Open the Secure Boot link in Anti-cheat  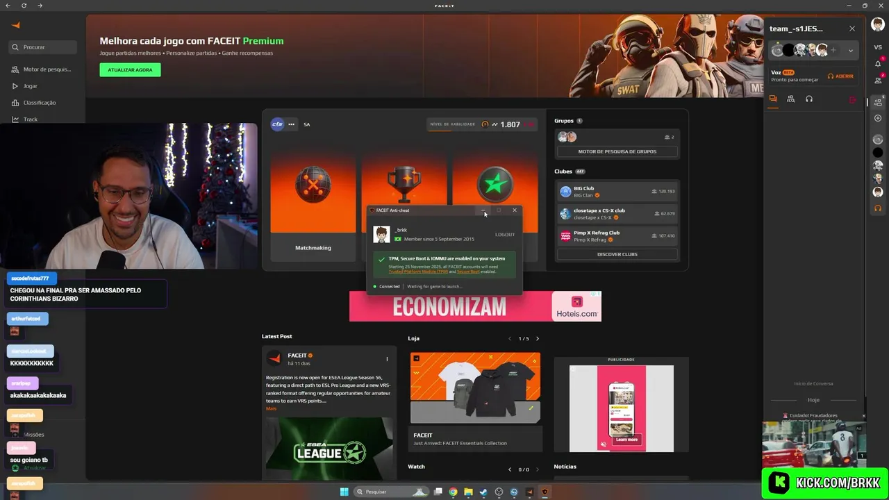click(x=468, y=272)
